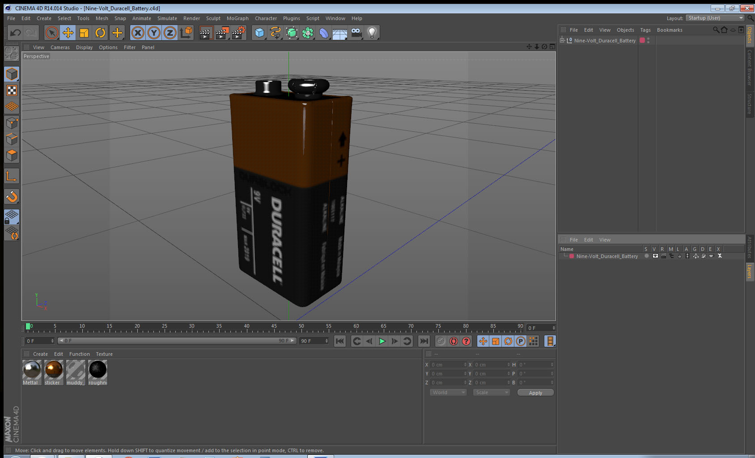
Task: Select Model mode cube in left palette
Action: [x=12, y=74]
